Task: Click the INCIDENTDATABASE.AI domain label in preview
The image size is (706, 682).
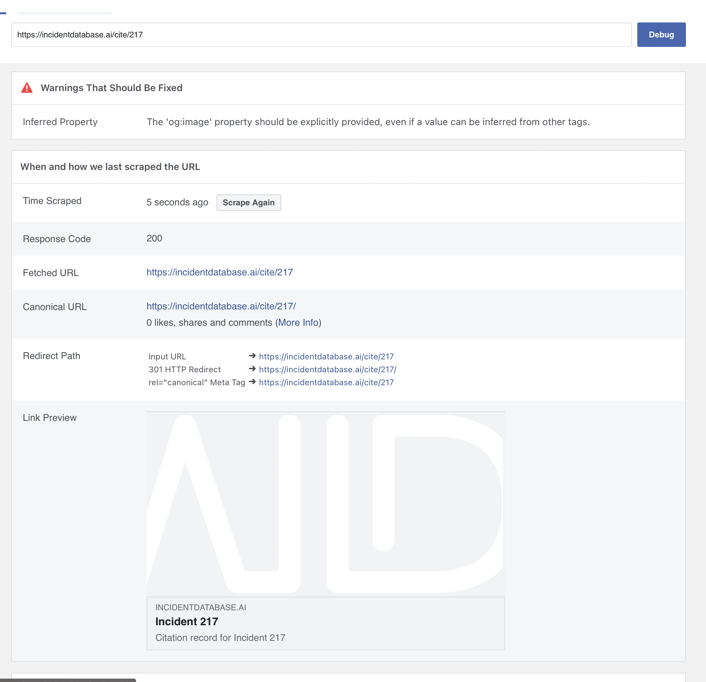Action: tap(201, 608)
